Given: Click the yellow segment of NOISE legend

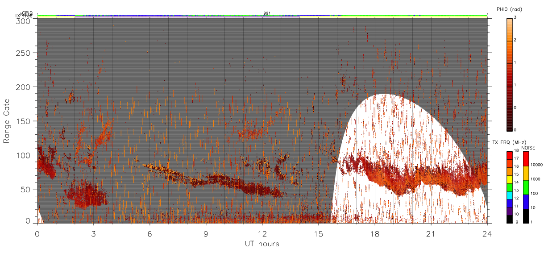Looking at the screenshot, I should [526, 173].
